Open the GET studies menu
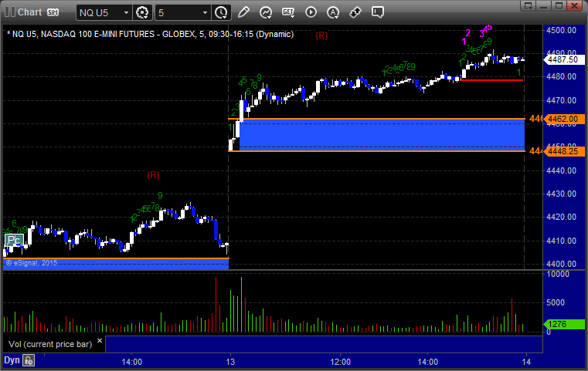 [288, 12]
